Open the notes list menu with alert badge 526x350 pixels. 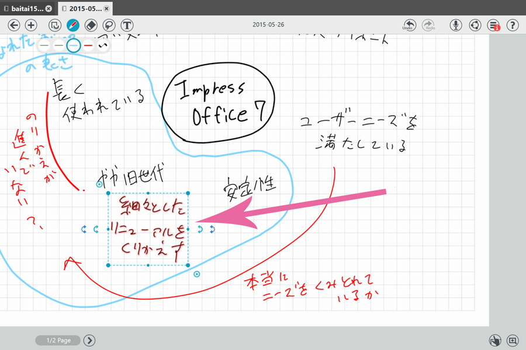(x=494, y=25)
